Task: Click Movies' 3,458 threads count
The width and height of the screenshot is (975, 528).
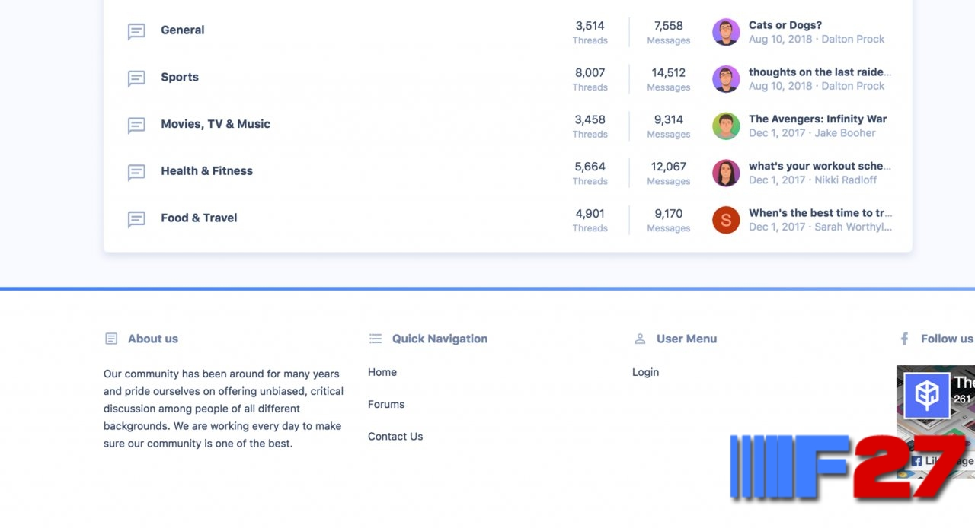Action: click(590, 119)
